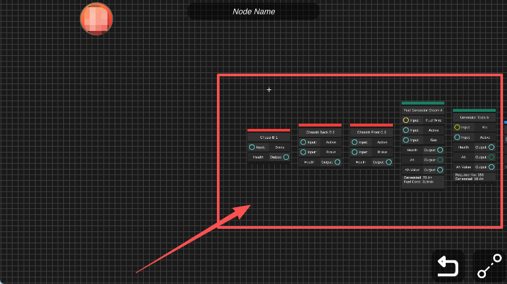The width and height of the screenshot is (507, 284).
Task: Click Generator Tesla yellow Kw input port
Action: [x=458, y=128]
